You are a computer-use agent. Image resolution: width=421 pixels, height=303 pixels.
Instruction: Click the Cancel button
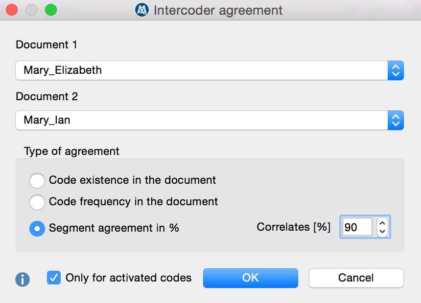point(356,278)
